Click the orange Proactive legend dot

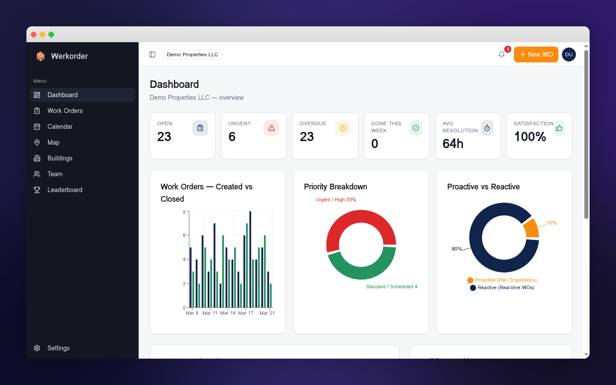click(x=470, y=280)
